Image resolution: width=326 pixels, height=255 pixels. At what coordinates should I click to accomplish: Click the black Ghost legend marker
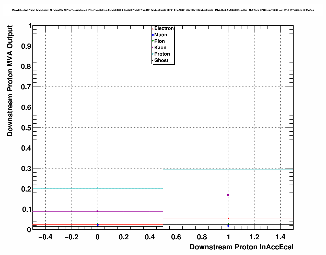[153, 60]
